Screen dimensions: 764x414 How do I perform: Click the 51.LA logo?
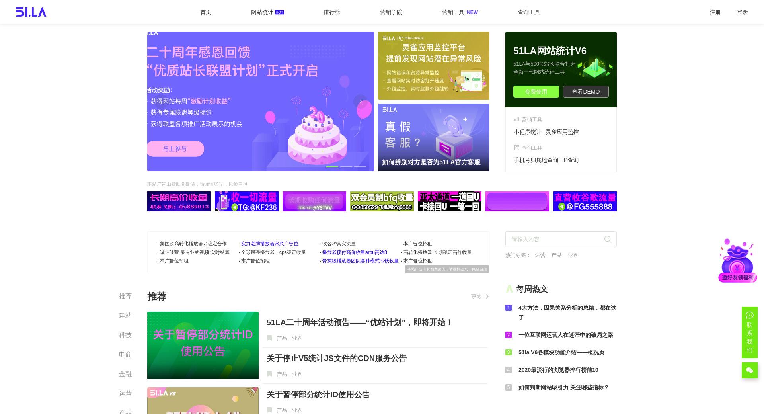(x=31, y=12)
